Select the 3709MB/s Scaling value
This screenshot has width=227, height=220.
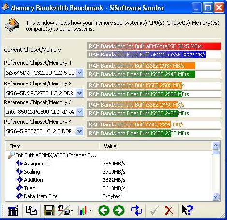coord(114,172)
